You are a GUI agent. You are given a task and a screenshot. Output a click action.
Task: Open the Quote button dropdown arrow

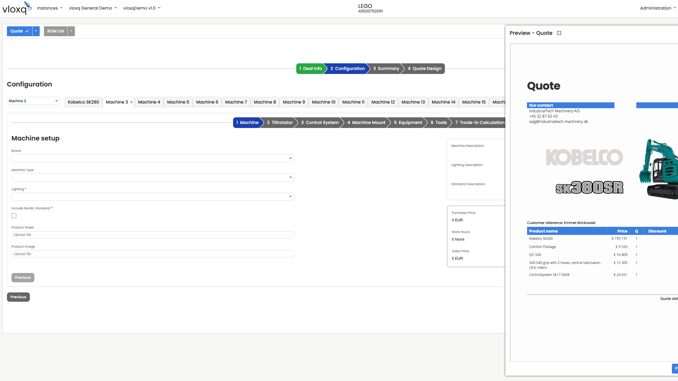coord(36,31)
